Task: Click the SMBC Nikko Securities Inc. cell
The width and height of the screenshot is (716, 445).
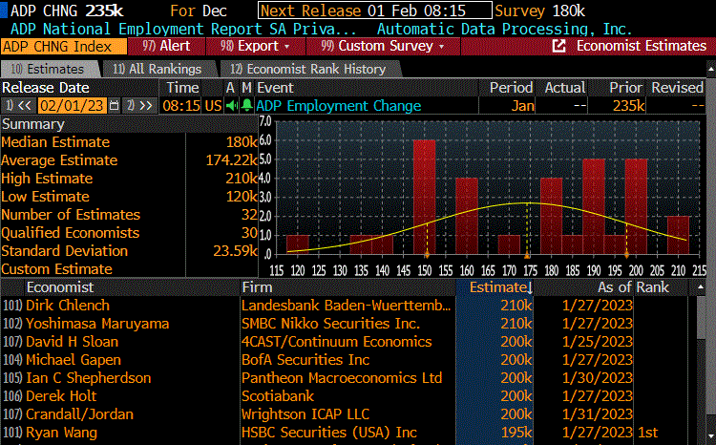Action: click(x=330, y=324)
